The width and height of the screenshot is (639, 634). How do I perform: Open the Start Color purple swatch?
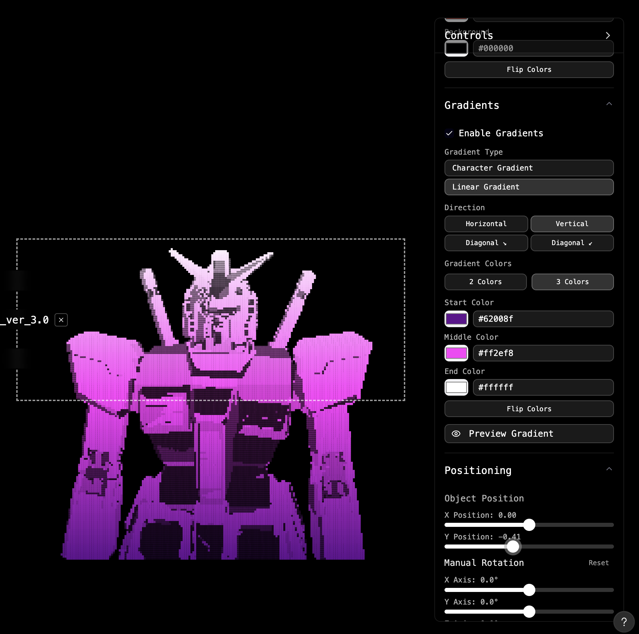point(456,319)
